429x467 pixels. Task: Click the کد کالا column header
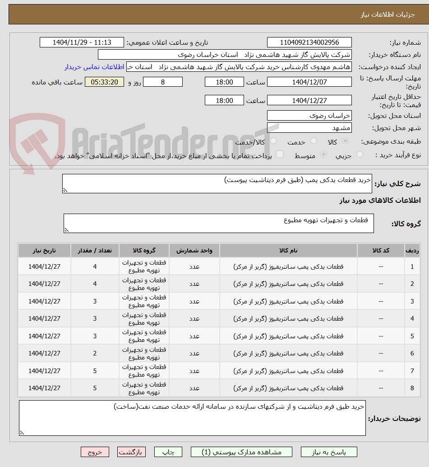pos(381,251)
